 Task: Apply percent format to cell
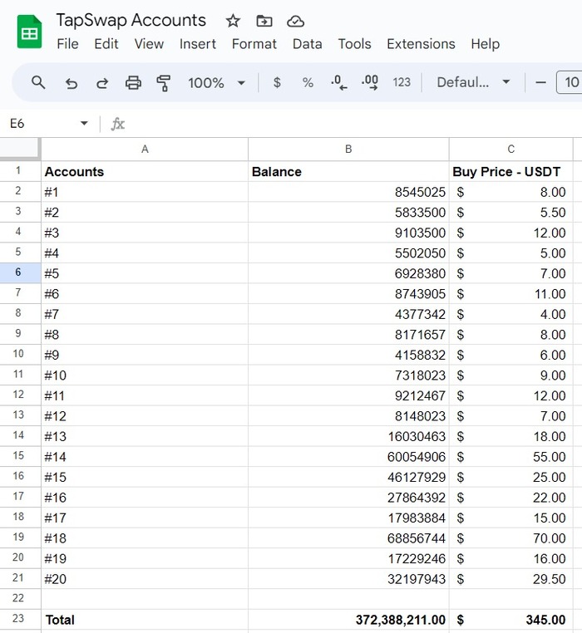[308, 82]
